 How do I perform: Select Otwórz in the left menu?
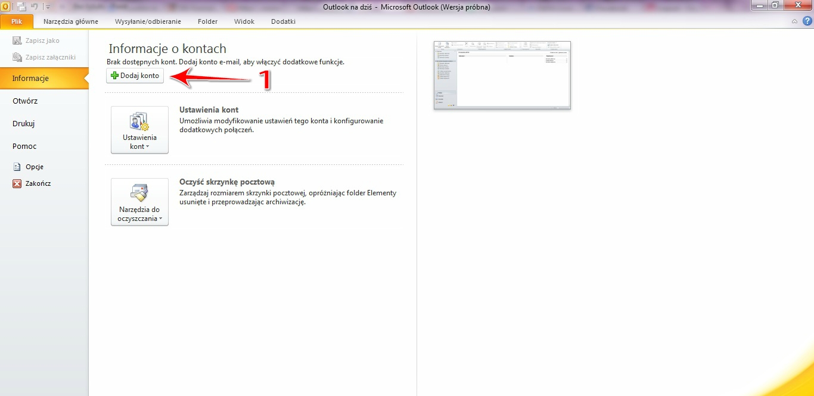click(25, 101)
